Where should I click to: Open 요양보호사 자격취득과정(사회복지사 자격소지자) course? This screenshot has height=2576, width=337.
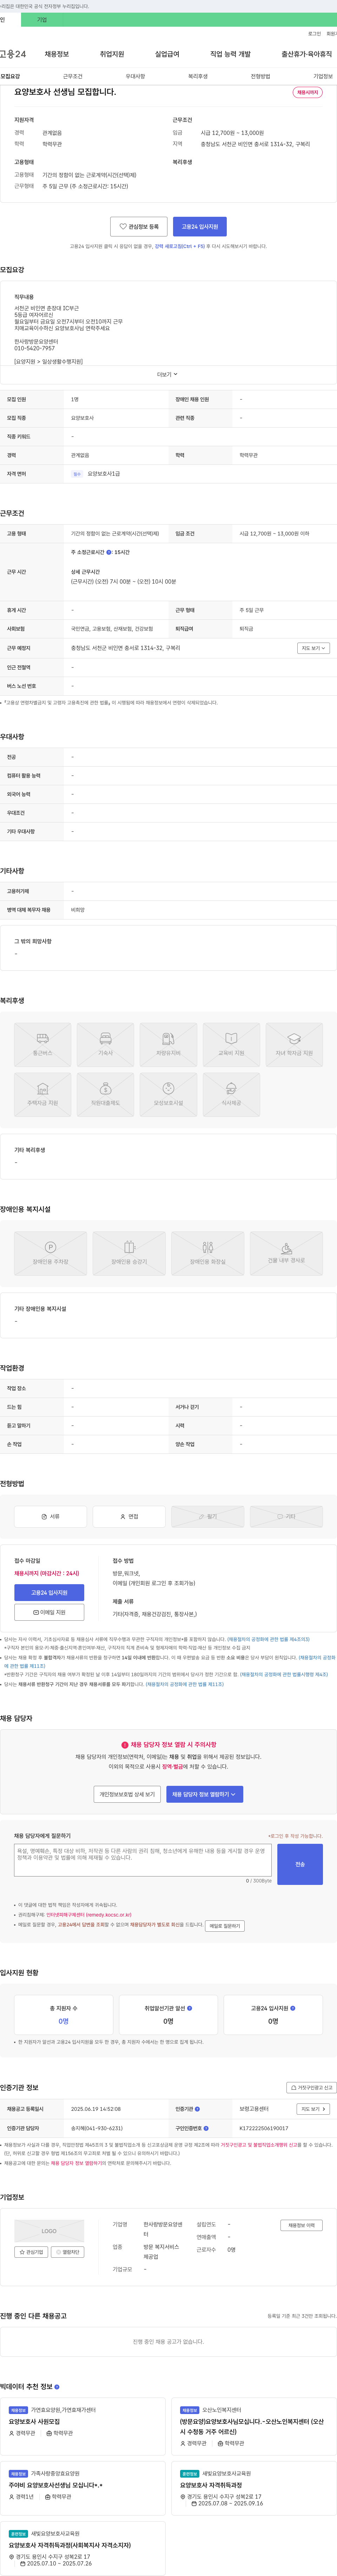[70, 2545]
